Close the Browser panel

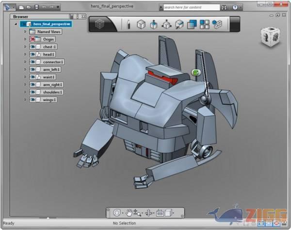(x=84, y=16)
